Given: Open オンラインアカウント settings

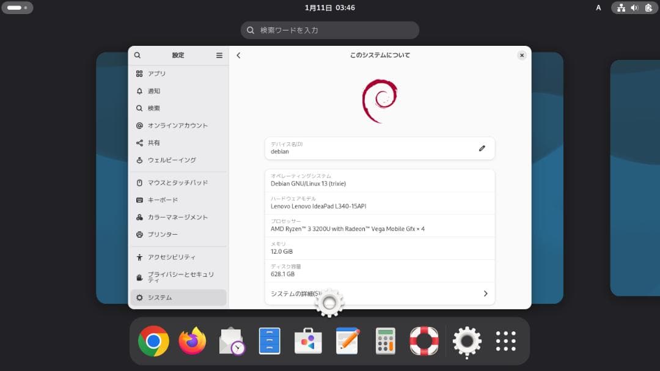Looking at the screenshot, I should pos(177,125).
